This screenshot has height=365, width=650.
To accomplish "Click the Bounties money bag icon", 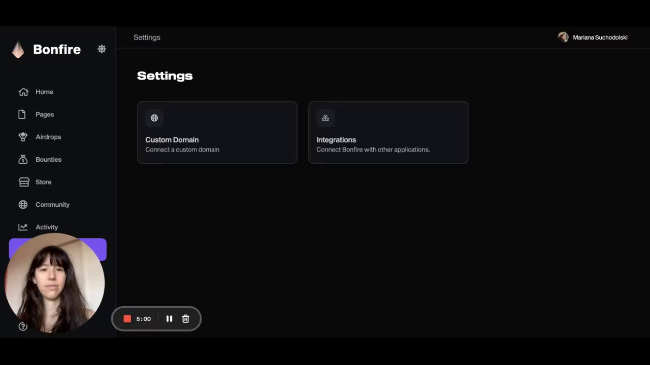I will click(23, 160).
